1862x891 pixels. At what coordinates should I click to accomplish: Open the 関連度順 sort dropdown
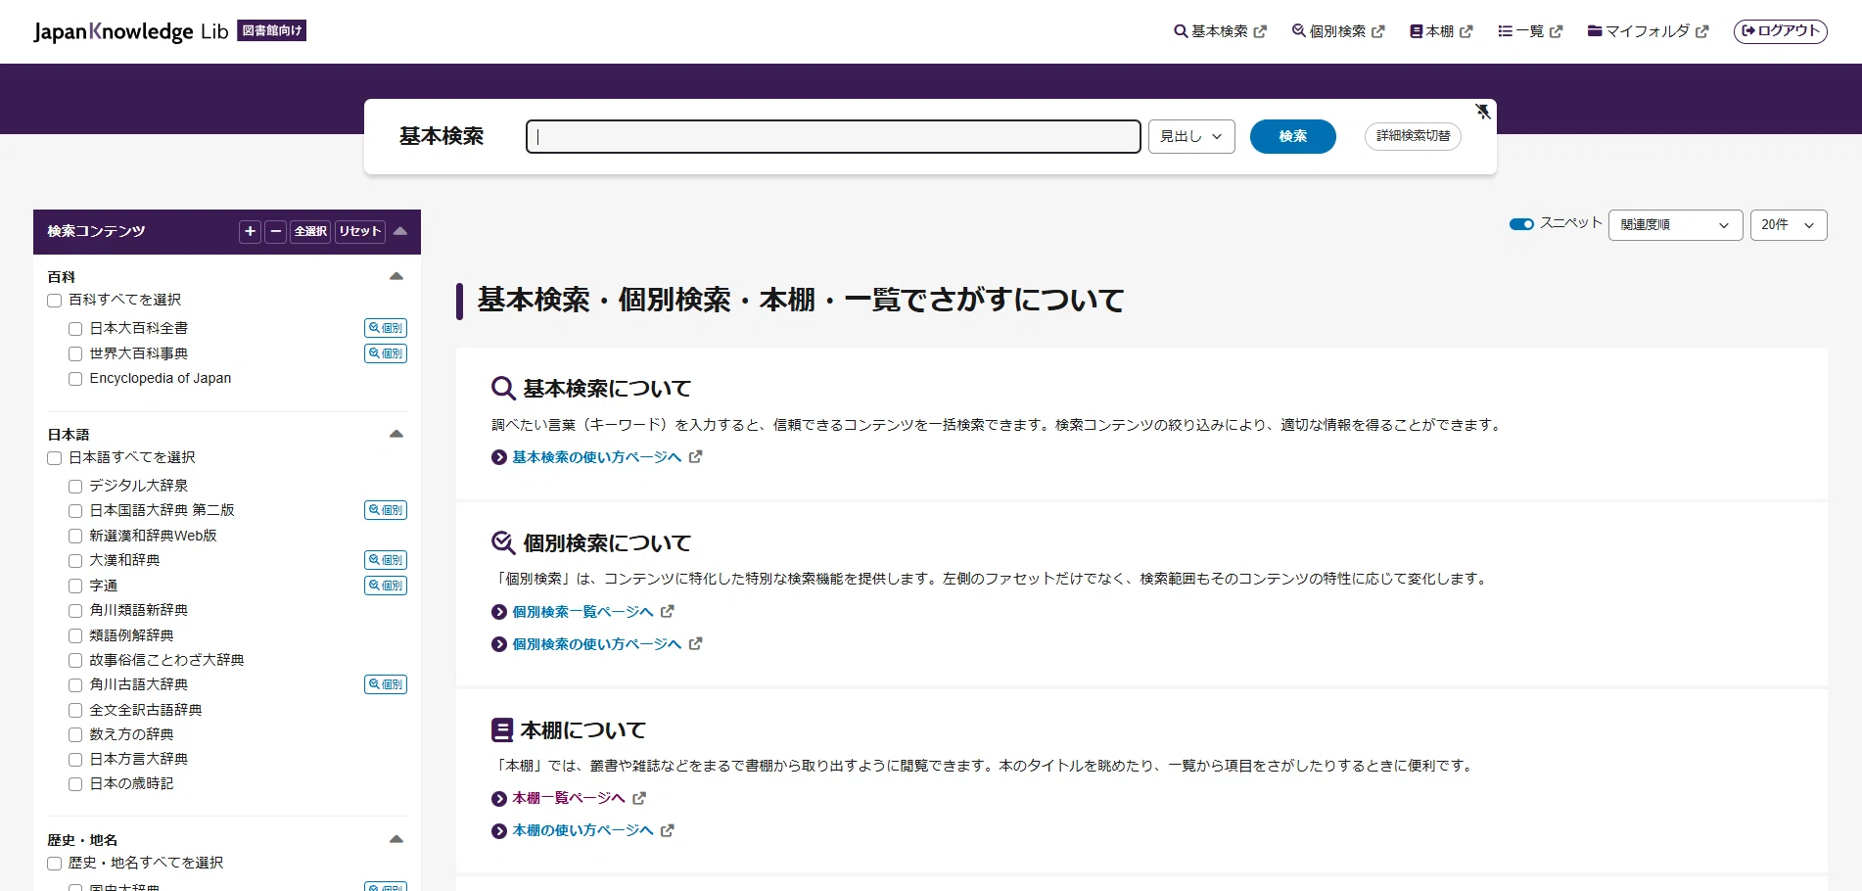(x=1675, y=225)
